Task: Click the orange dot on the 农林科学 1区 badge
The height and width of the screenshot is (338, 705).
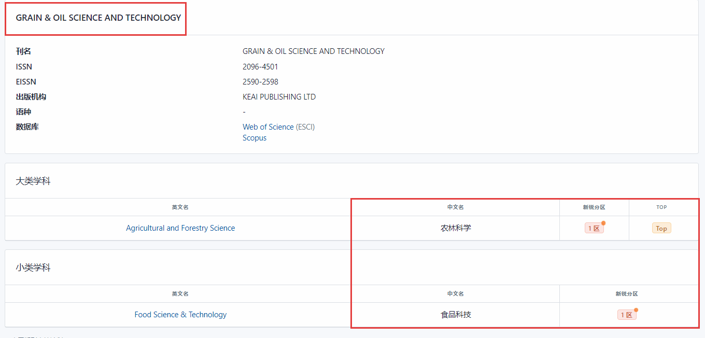Action: point(603,223)
